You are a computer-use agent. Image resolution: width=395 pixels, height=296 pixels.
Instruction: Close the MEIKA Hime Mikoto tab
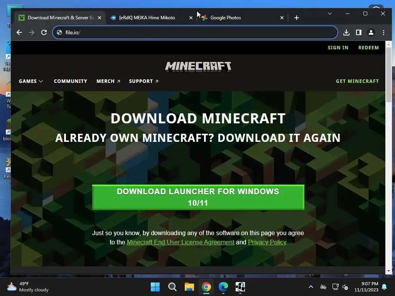pyautogui.click(x=191, y=18)
